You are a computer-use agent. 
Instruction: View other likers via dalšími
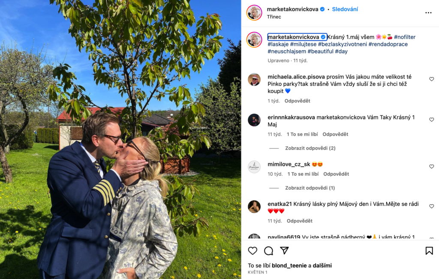tap(322, 266)
